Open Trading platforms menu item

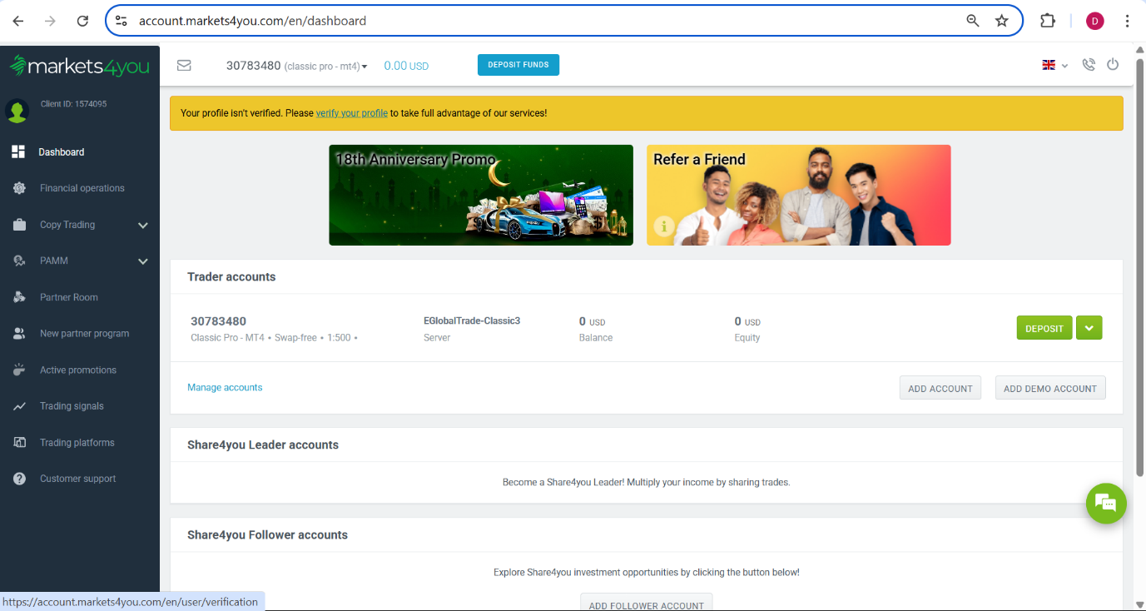pos(77,443)
